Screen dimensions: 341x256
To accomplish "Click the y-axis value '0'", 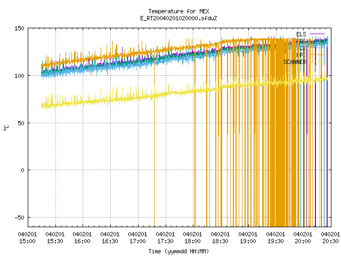I will [22, 170].
